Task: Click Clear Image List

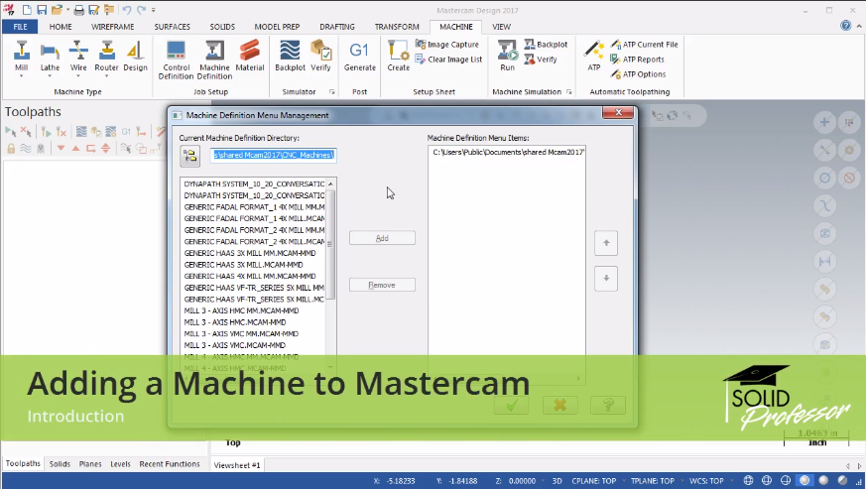Action: pyautogui.click(x=449, y=60)
